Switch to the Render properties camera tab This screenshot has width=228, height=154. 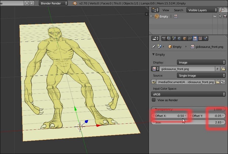tap(164, 38)
